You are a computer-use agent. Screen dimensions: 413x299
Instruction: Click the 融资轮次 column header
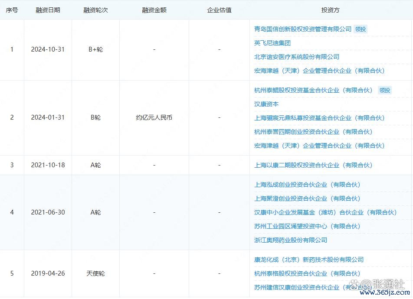point(95,10)
